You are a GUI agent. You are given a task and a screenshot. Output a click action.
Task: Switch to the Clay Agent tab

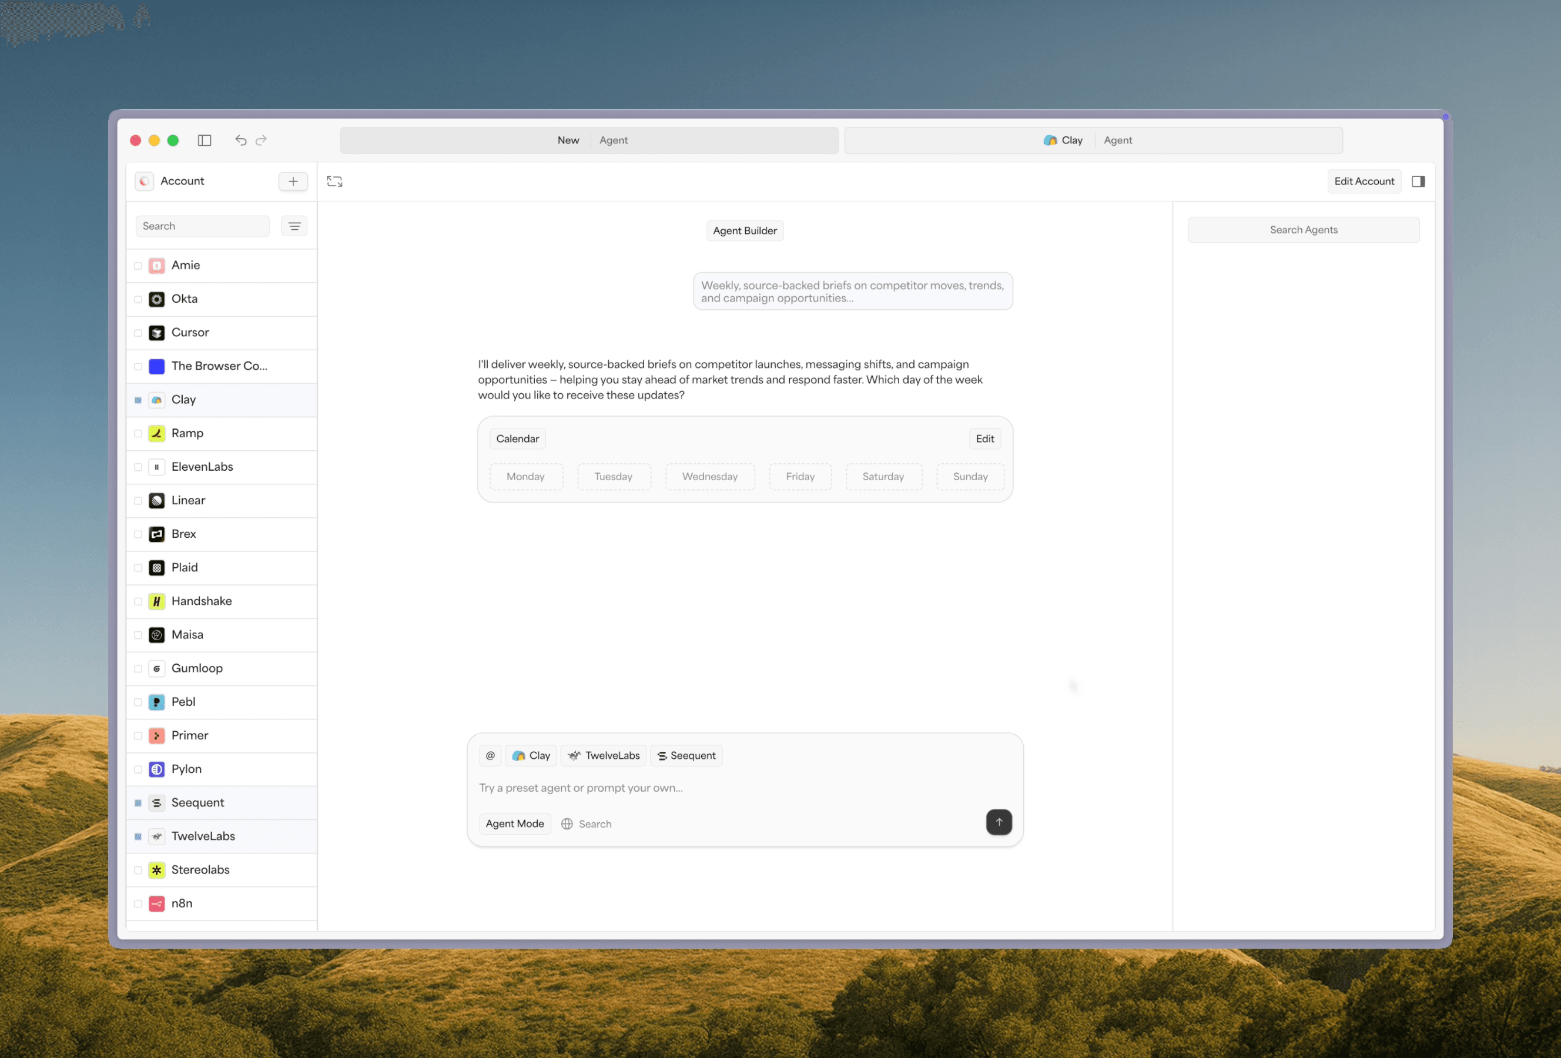[1093, 140]
